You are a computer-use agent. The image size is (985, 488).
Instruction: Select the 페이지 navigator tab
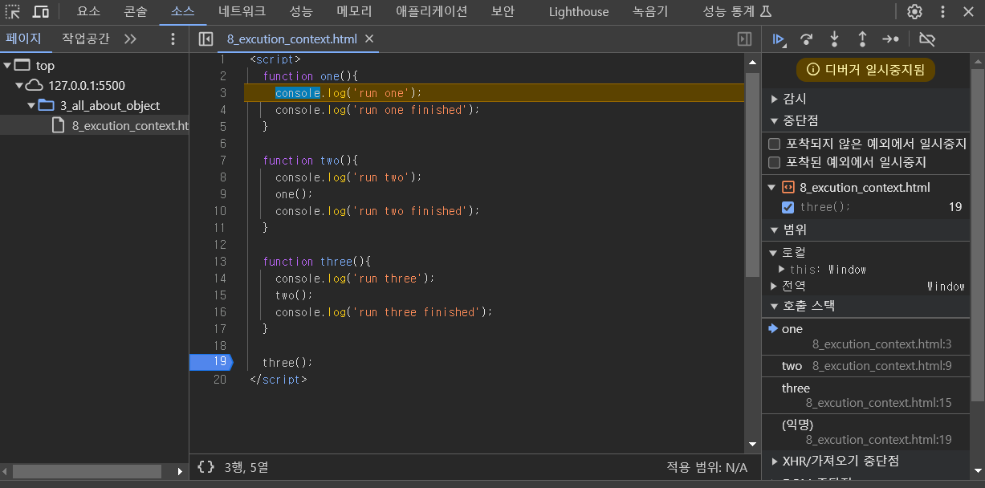click(23, 39)
